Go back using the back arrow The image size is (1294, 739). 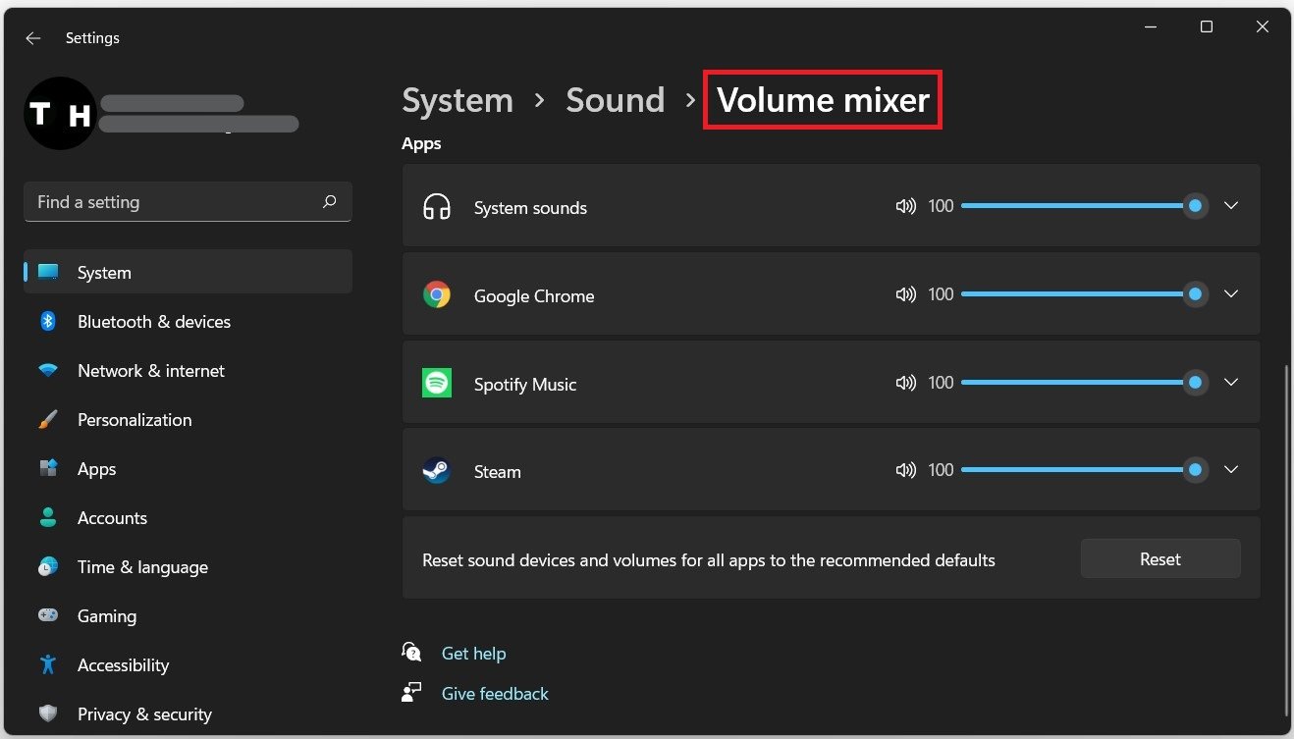coord(33,38)
